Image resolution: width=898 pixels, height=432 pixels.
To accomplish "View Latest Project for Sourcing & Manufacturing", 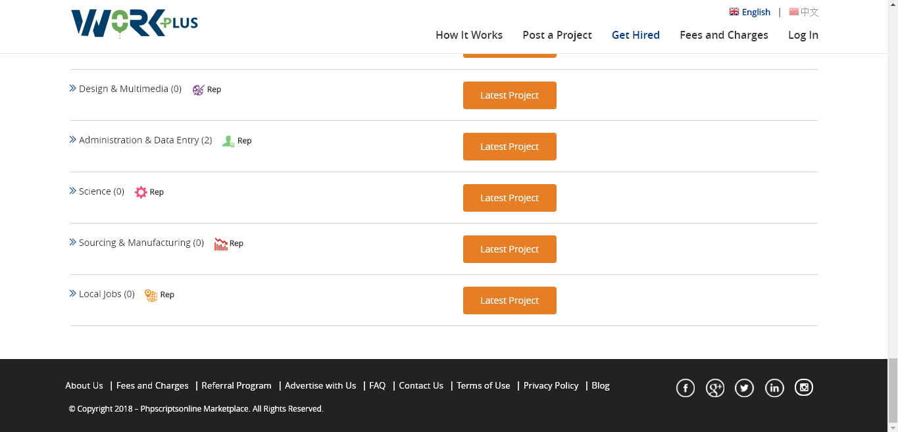I will point(510,249).
